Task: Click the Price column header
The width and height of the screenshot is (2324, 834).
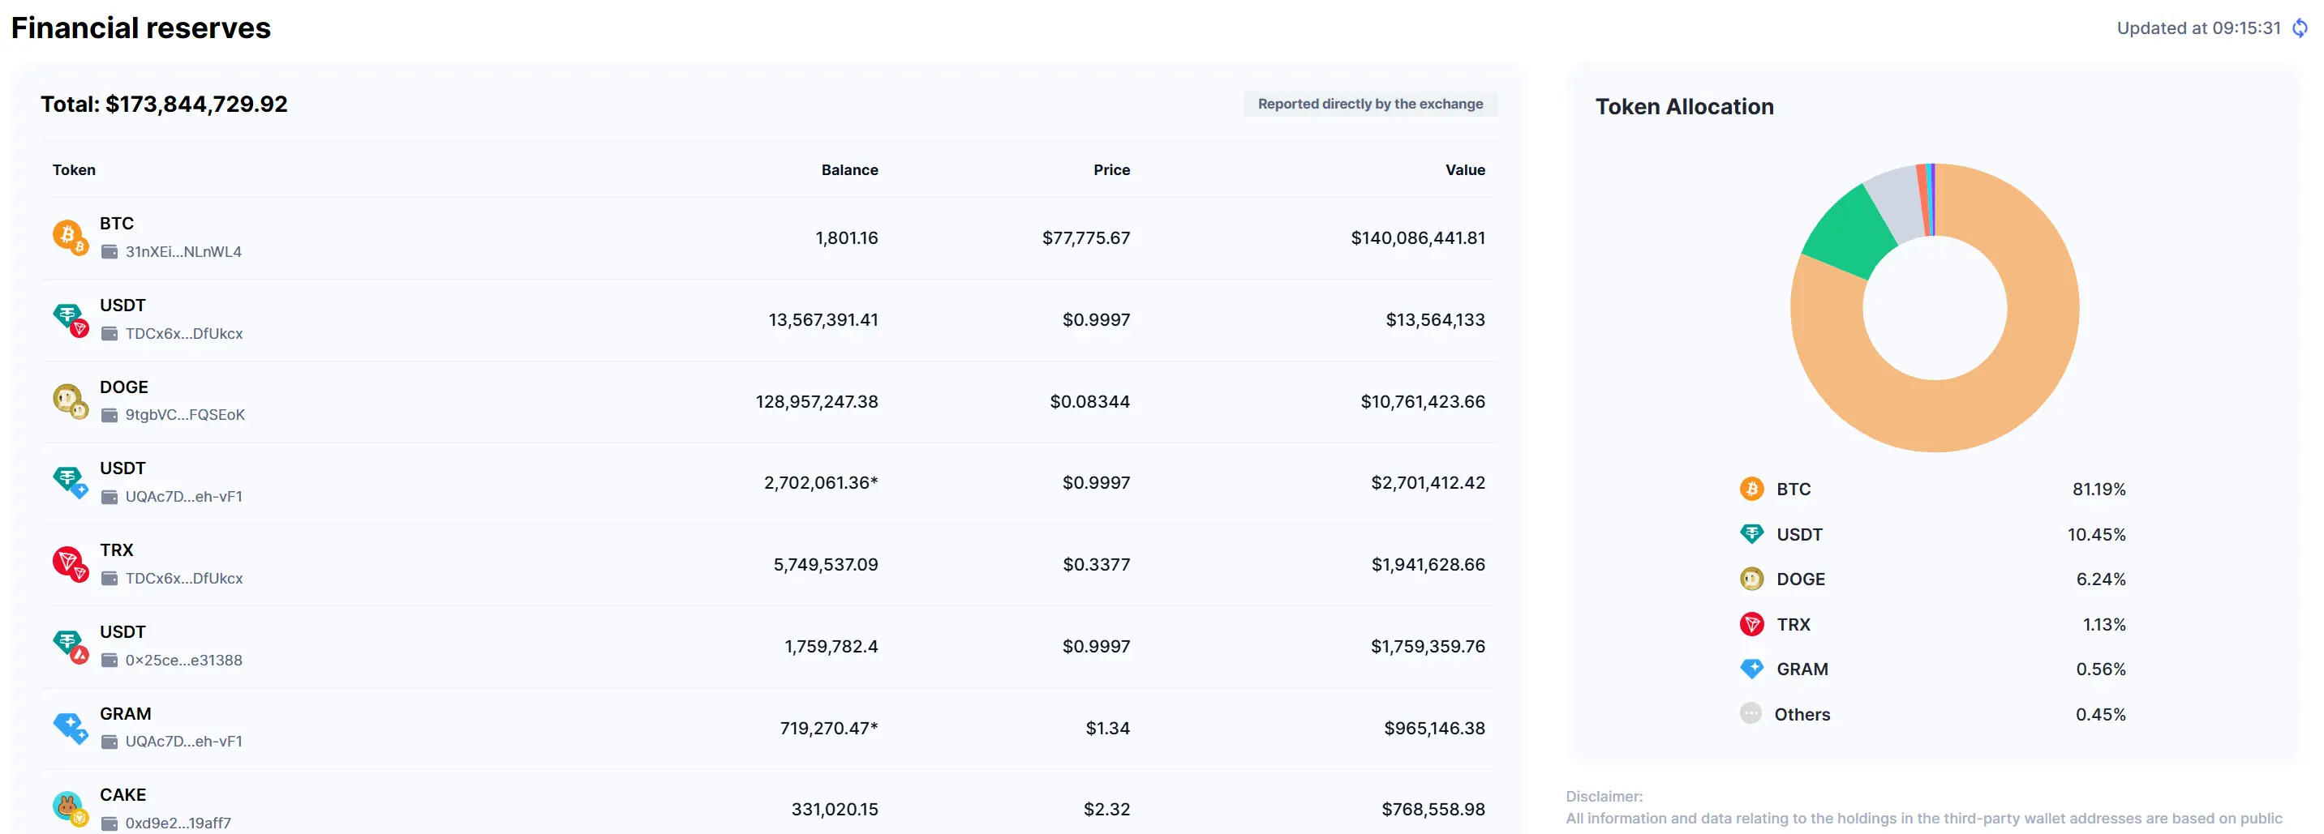Action: click(x=1110, y=169)
